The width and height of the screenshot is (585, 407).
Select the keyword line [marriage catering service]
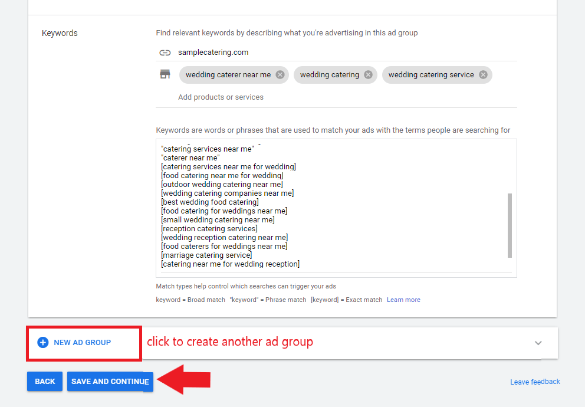[x=206, y=255]
